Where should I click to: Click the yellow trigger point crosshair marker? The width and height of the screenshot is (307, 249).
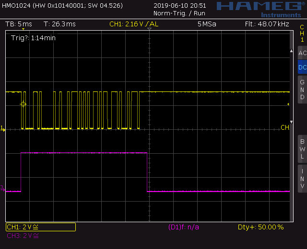23,104
